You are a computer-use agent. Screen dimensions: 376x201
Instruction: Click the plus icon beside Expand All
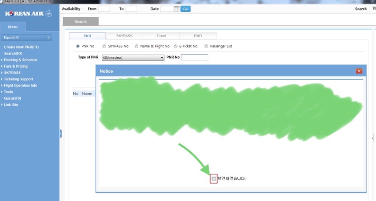click(49, 38)
